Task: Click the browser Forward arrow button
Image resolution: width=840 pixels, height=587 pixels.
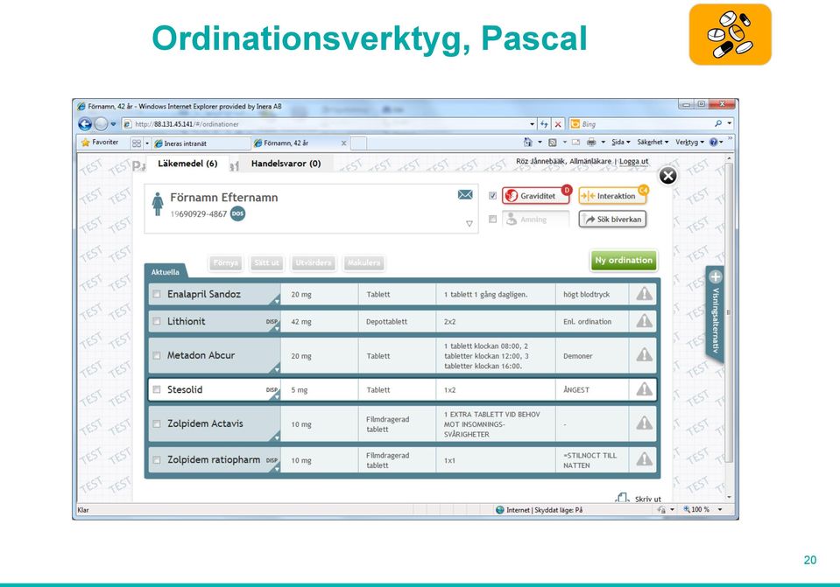Action: pos(101,124)
